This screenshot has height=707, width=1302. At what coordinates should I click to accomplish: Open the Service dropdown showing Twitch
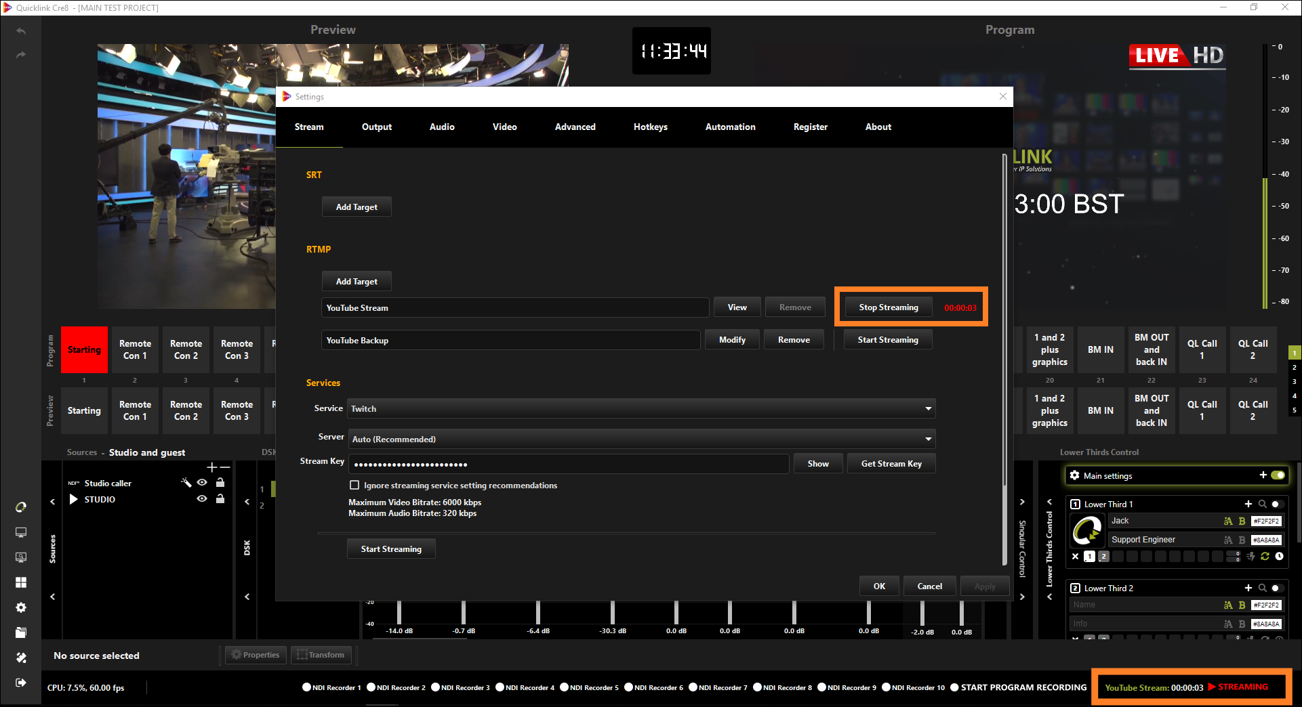640,408
